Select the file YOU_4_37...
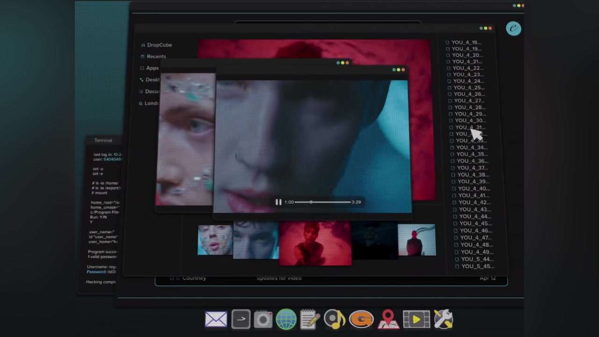 (x=473, y=168)
